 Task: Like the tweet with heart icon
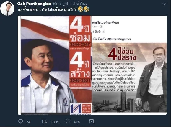tap(68, 121)
